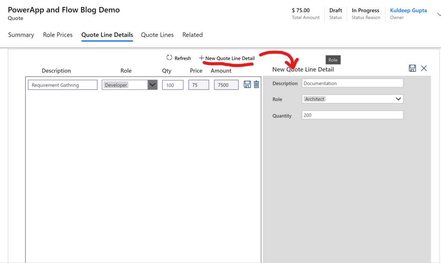This screenshot has height=263, width=441.
Task: Click the Description field containing Documentation
Action: coord(352,83)
